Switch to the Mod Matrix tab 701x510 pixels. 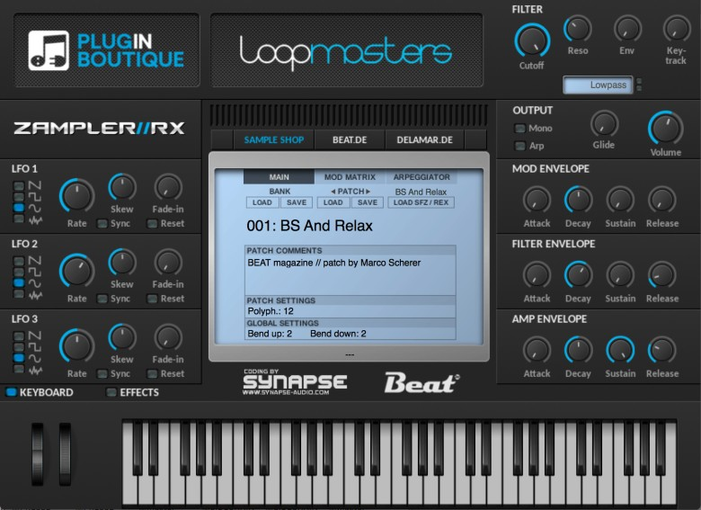point(350,177)
